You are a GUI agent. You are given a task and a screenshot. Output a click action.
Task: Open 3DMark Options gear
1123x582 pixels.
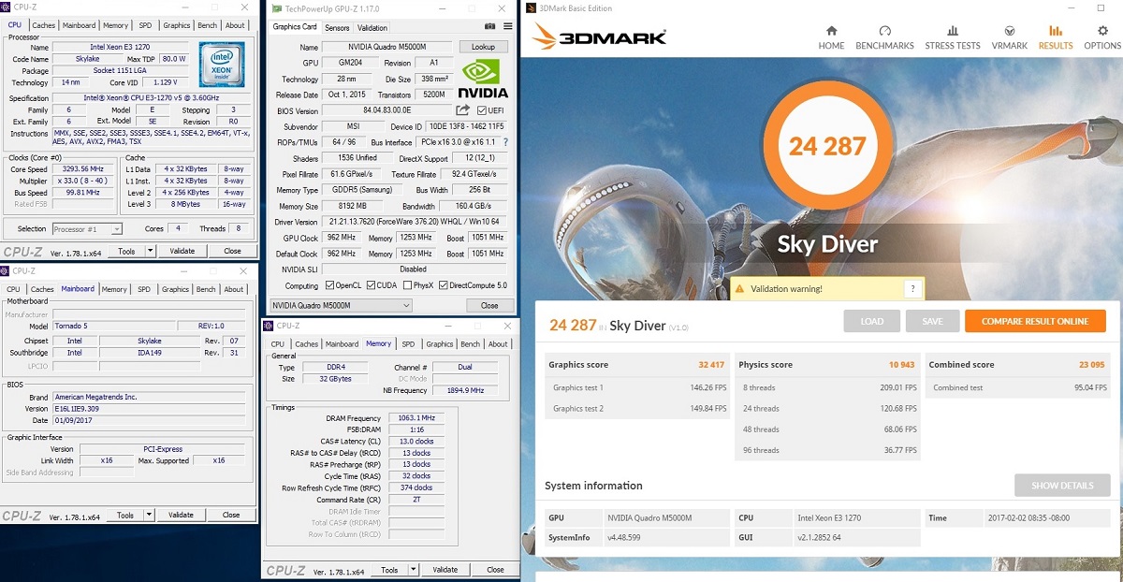click(x=1102, y=37)
